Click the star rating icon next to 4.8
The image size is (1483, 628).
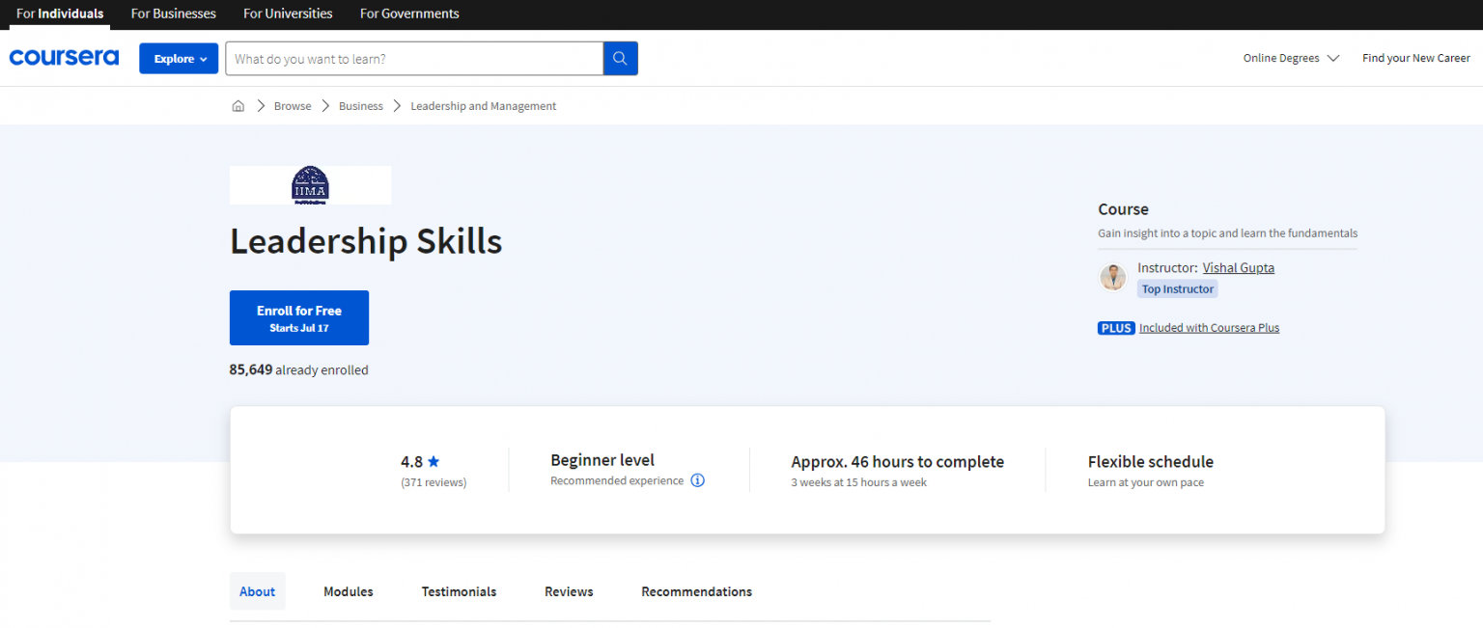tap(434, 462)
